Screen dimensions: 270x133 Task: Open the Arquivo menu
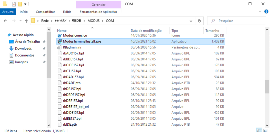click(8, 12)
